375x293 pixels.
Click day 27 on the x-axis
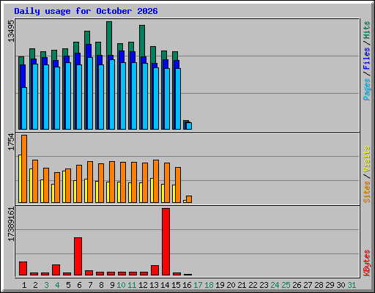tap(308, 285)
